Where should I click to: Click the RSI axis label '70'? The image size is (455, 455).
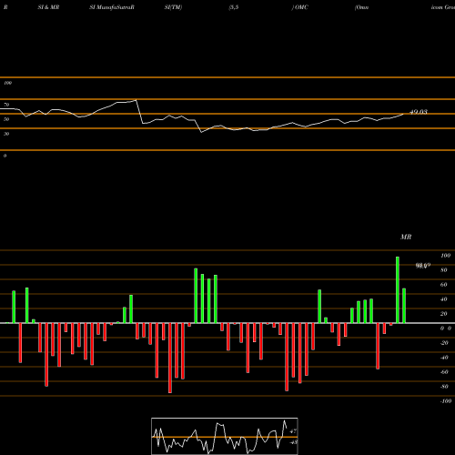(x=6, y=105)
